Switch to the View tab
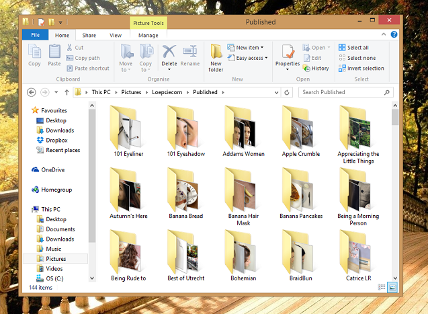Screen dimensions: 428x314 pos(116,35)
